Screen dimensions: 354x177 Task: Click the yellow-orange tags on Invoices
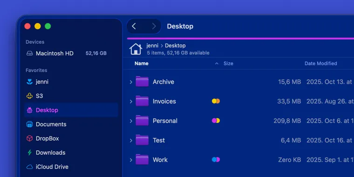click(216, 101)
